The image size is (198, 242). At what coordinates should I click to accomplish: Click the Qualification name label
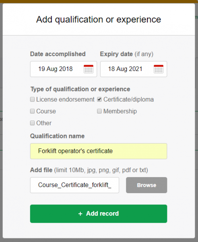click(x=57, y=136)
